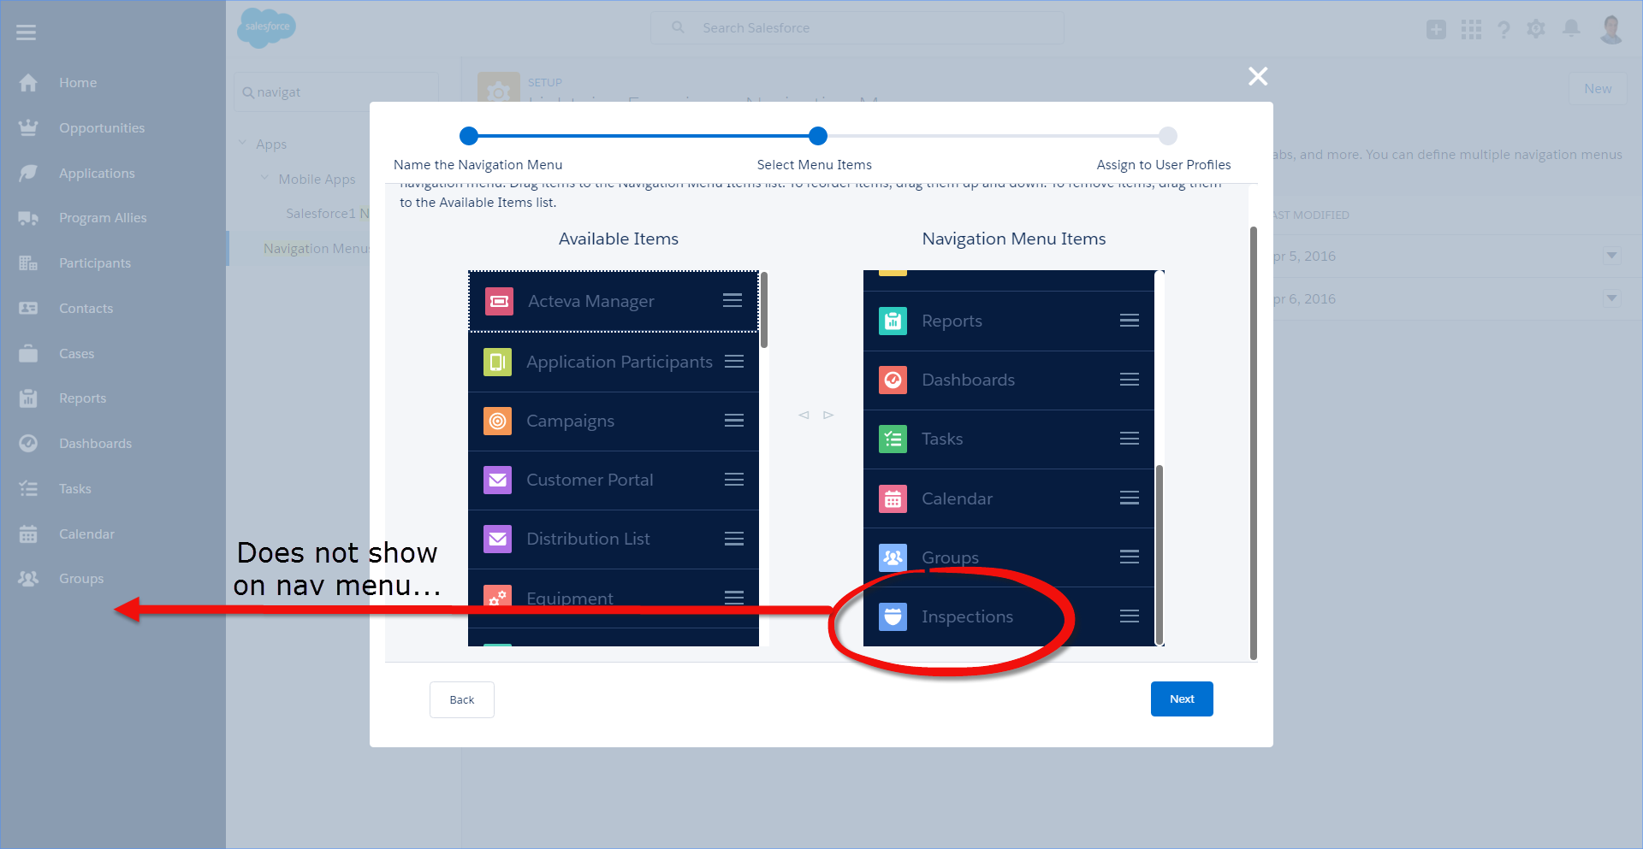Click the Cases briefcase icon
This screenshot has width=1643, height=849.
pyautogui.click(x=28, y=354)
